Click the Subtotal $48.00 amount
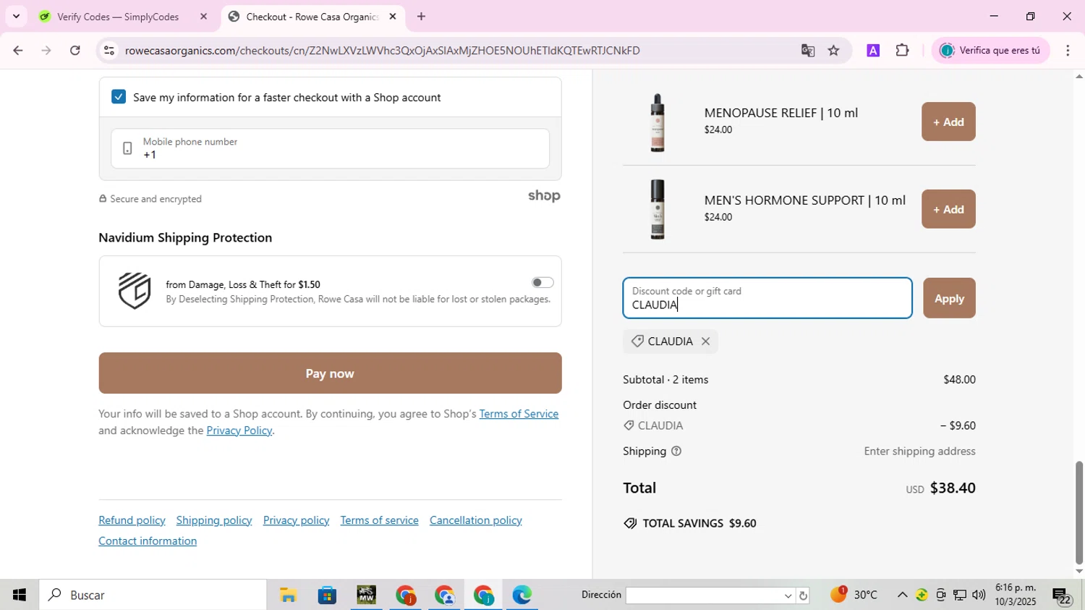Viewport: 1085px width, 610px height. [959, 379]
